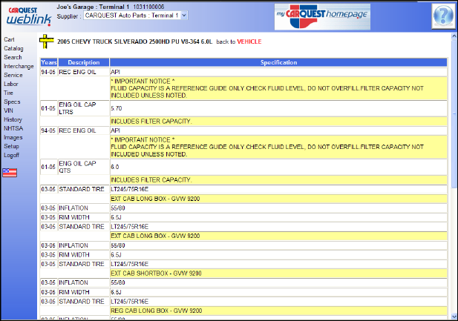Open Search from the sidebar

click(x=13, y=57)
